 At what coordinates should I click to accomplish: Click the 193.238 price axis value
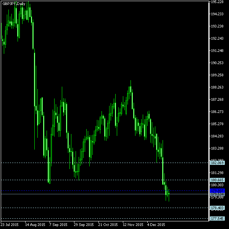click(217, 26)
